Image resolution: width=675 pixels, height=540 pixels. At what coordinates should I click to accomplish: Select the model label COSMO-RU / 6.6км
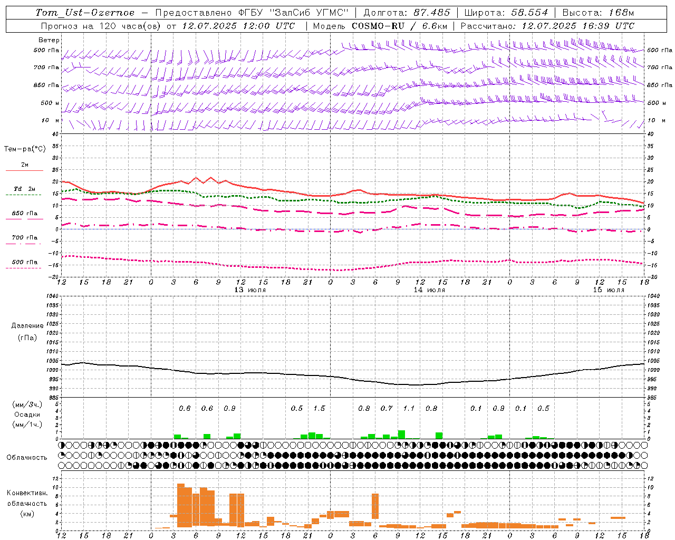pyautogui.click(x=400, y=26)
